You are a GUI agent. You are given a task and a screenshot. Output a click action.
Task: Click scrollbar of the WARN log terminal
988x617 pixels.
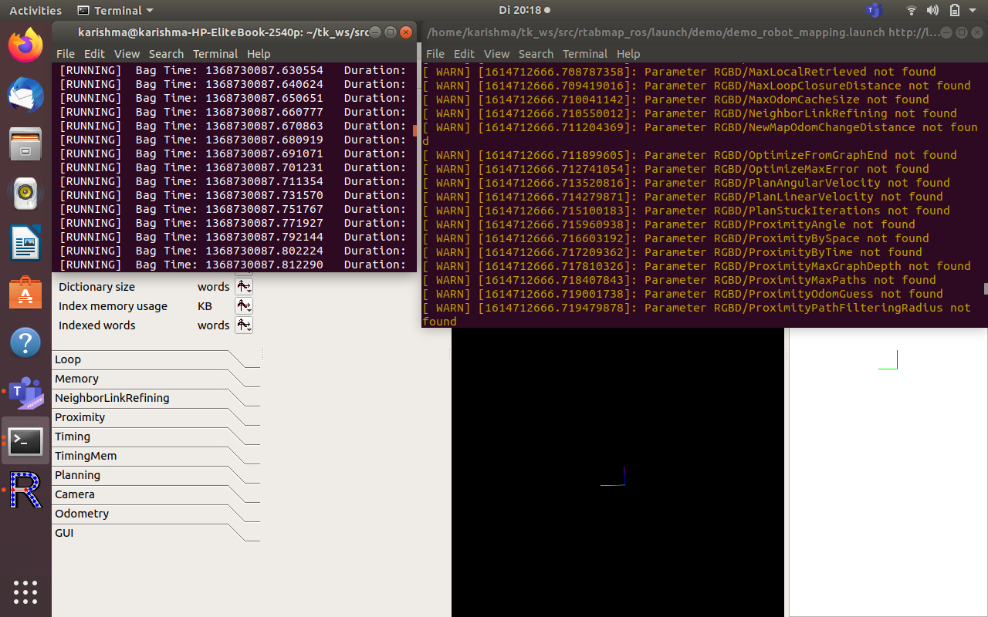tap(984, 288)
